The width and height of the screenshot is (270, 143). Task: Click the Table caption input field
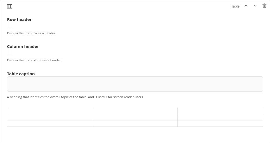click(x=135, y=84)
